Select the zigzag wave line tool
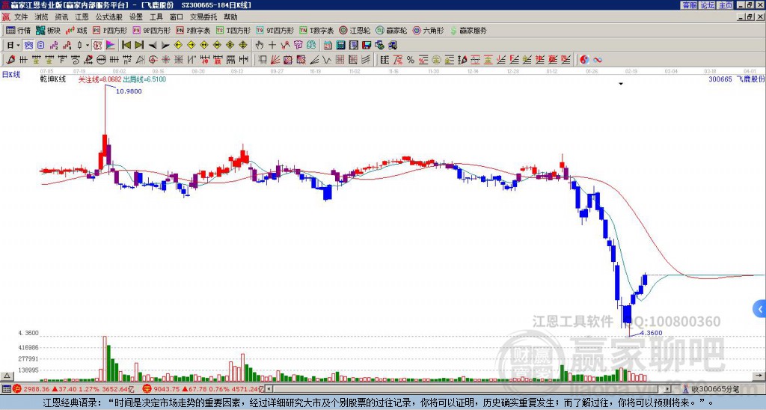The height and width of the screenshot is (410, 766). [328, 60]
